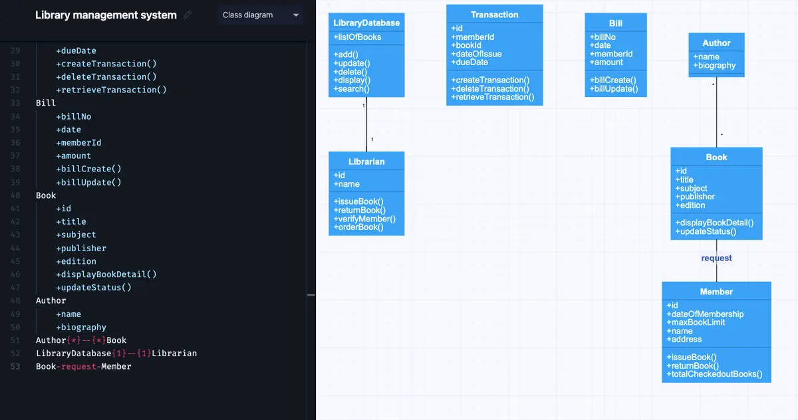Select the Author class header in diagram
This screenshot has width=798, height=420.
click(x=716, y=43)
